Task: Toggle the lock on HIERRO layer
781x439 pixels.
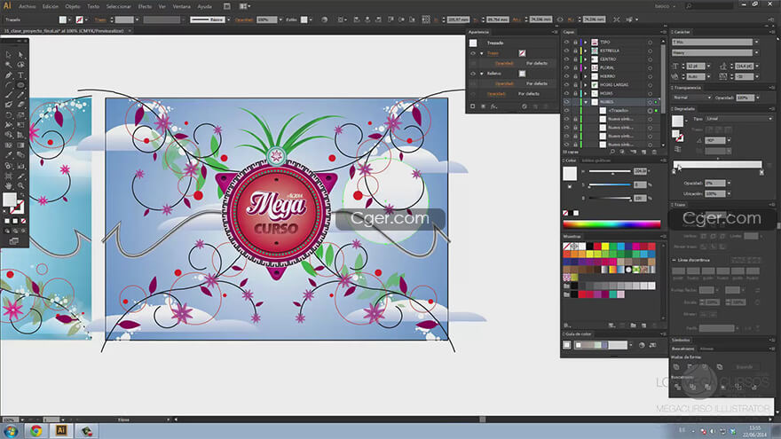Action: (575, 76)
